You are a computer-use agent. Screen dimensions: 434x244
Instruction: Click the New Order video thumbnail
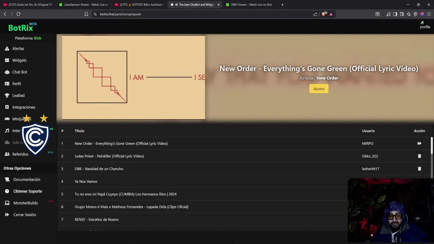tap(134, 77)
